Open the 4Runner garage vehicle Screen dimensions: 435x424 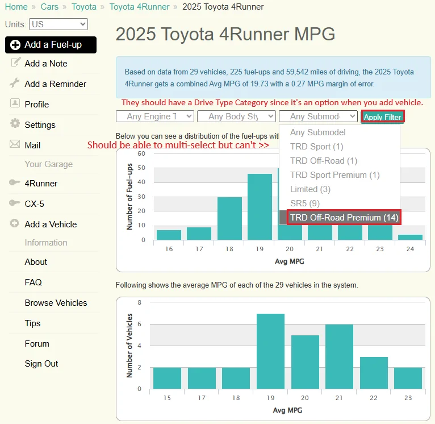41,184
